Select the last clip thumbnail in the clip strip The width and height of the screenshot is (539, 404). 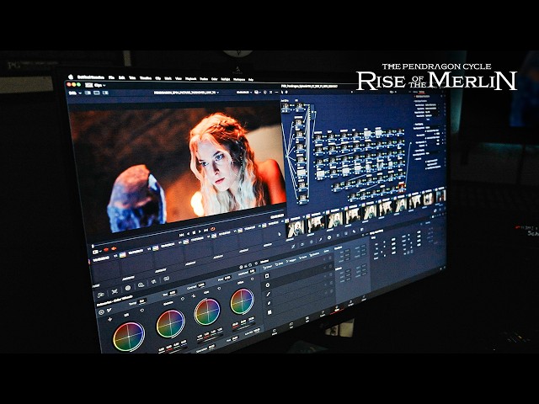point(440,196)
